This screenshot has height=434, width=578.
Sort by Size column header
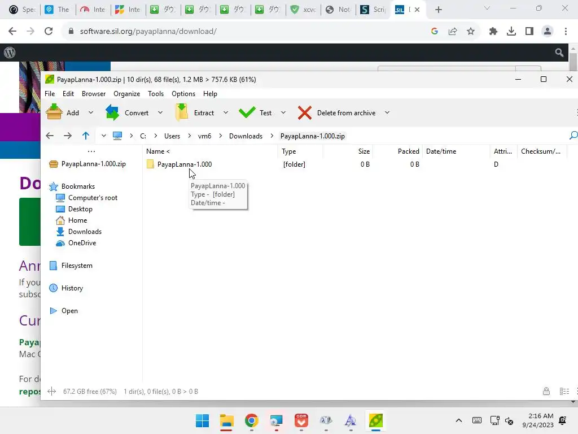pos(348,151)
